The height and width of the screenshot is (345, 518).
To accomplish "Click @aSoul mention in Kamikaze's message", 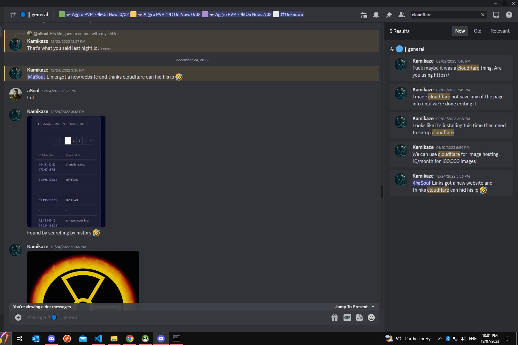I will [x=36, y=77].
